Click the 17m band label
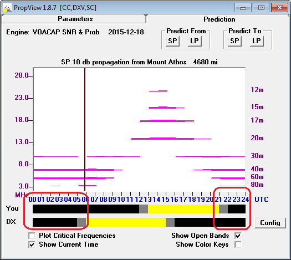 tap(257, 120)
